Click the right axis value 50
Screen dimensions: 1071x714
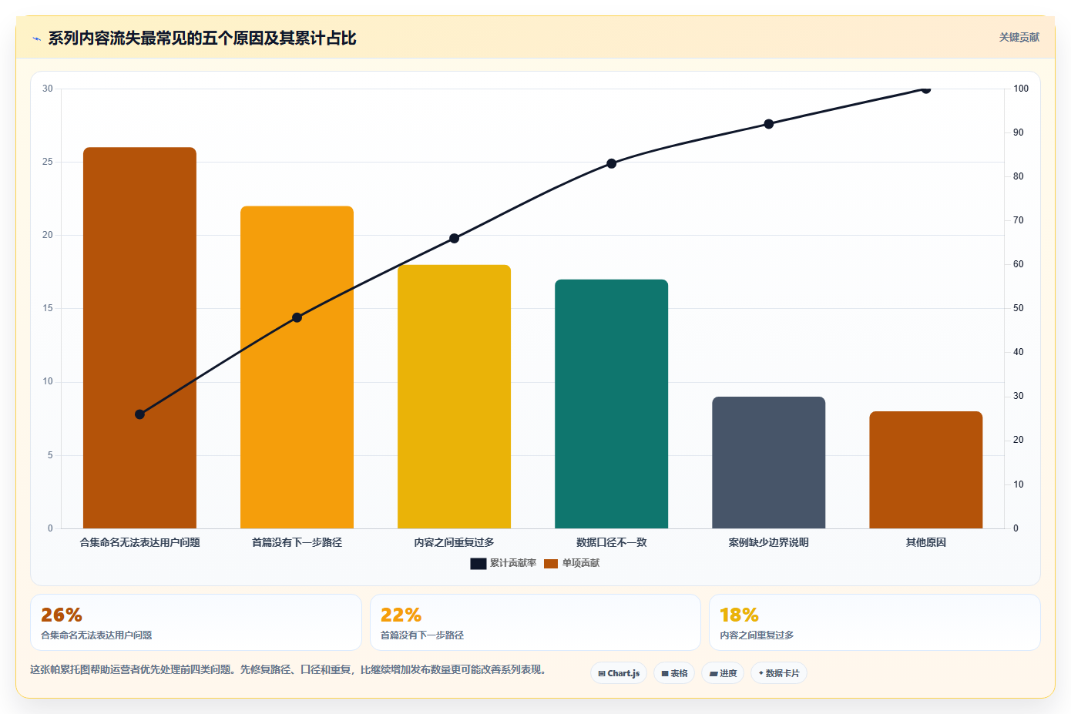(x=1019, y=308)
